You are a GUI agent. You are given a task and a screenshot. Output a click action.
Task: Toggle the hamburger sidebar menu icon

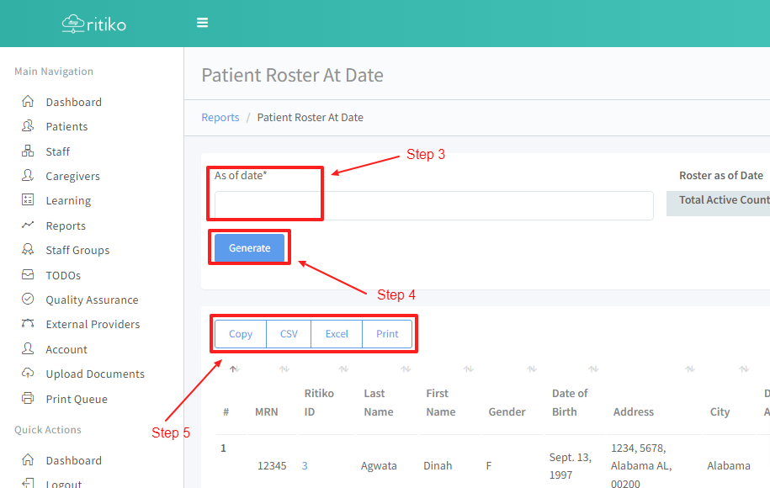click(202, 23)
